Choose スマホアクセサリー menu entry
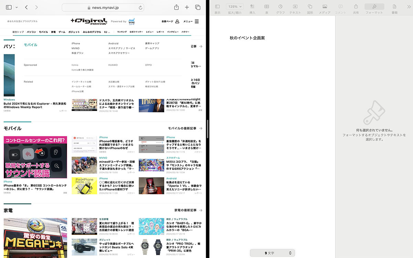 coord(119,53)
